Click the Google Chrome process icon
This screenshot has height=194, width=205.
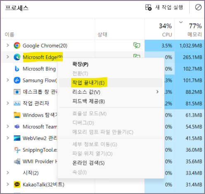(x=17, y=46)
